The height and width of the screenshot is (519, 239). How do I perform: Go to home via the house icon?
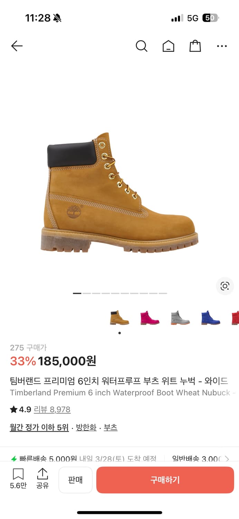point(169,46)
